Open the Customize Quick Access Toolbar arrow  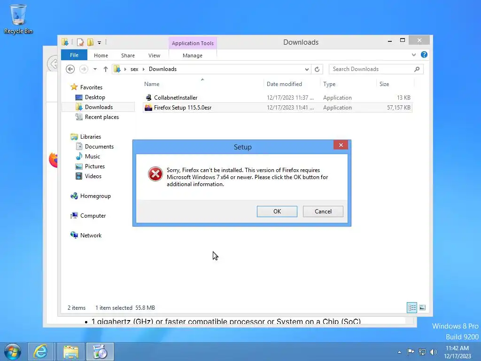100,43
